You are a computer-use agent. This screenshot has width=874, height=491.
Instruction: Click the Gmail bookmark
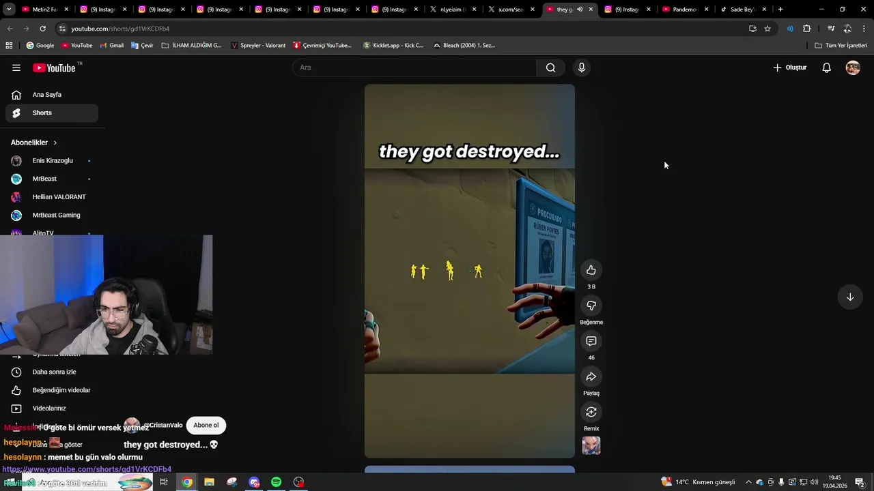(111, 46)
